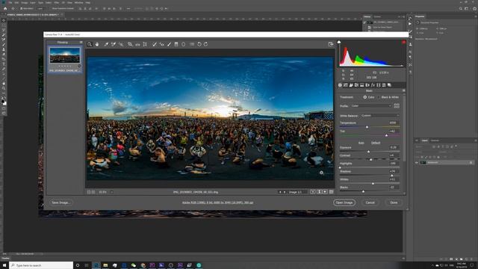Open the Effects (fx) panel icon
The image size is (478, 269).
coord(373,85)
